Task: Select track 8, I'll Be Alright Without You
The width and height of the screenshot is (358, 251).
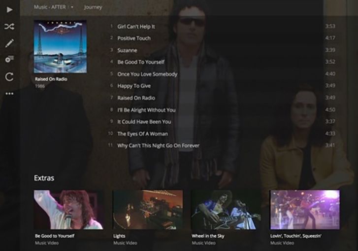Action: click(x=146, y=110)
